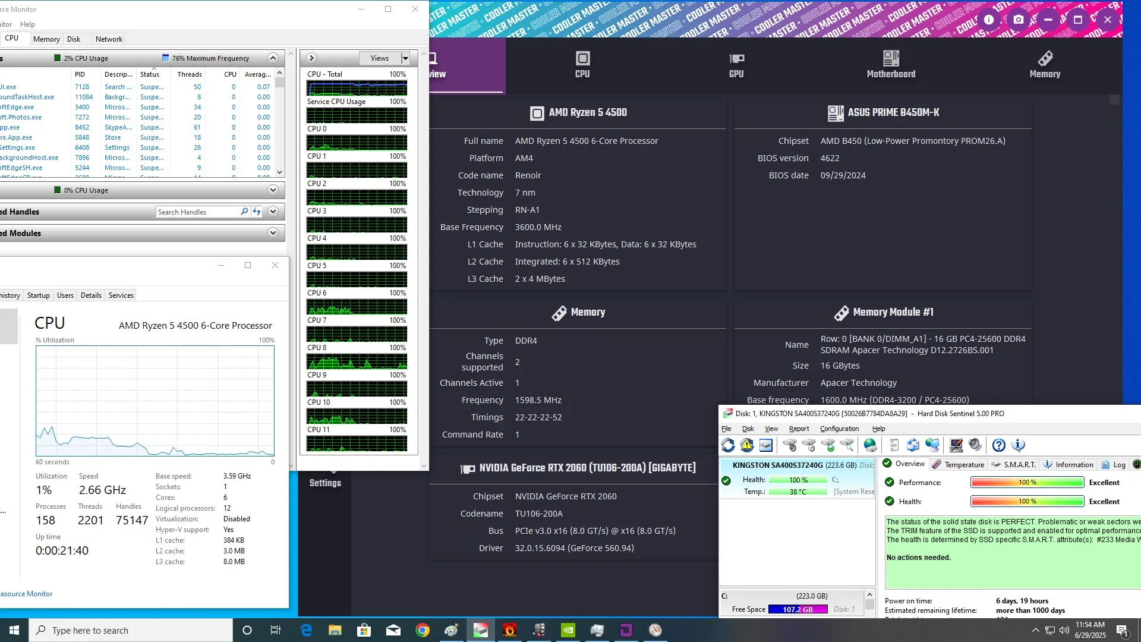The width and height of the screenshot is (1141, 642).
Task: Switch to the Motherboard tab in Cooler Master
Action: [891, 65]
